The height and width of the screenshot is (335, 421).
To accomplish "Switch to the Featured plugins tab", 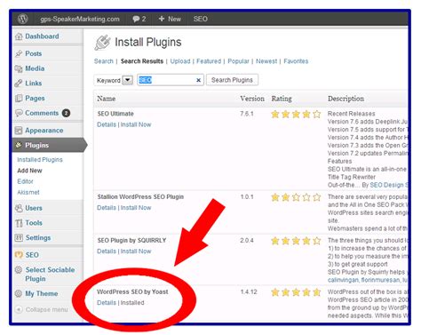I will point(209,61).
